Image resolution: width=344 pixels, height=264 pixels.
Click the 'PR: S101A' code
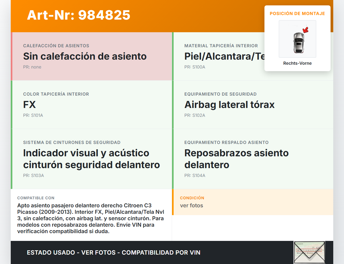coord(33,115)
